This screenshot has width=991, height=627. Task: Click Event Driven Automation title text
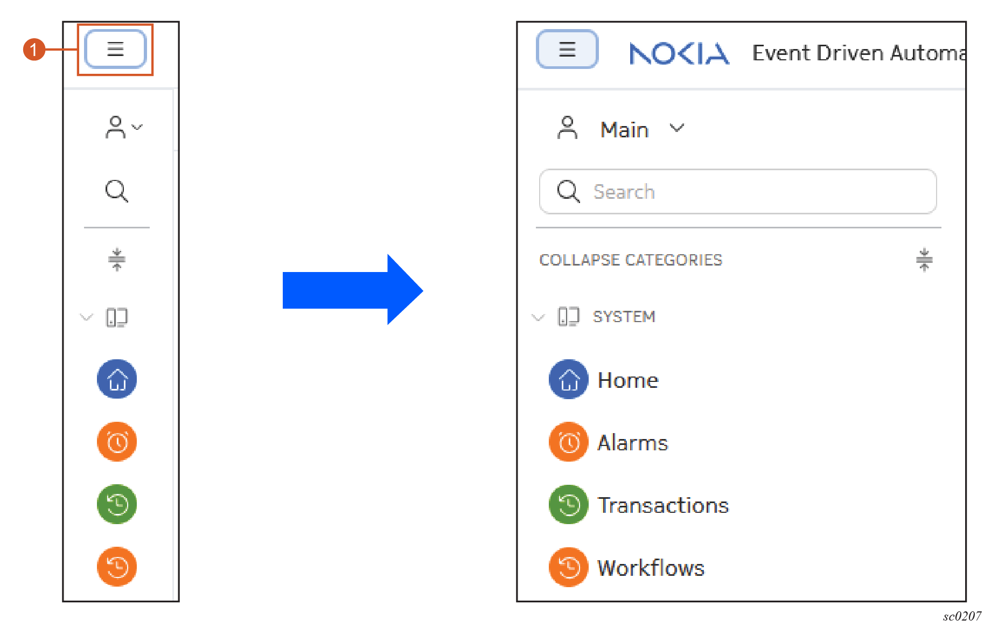(x=859, y=53)
